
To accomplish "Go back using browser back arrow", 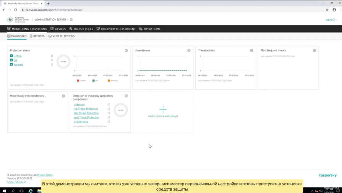I will coord(4,10).
